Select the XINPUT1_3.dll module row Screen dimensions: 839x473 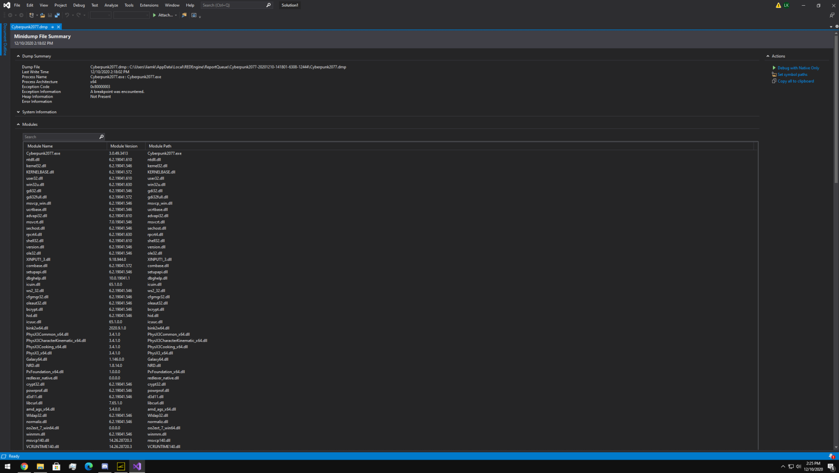[x=390, y=259]
